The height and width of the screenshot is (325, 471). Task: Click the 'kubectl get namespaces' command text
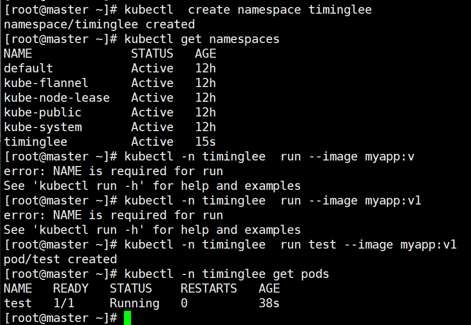coord(202,39)
